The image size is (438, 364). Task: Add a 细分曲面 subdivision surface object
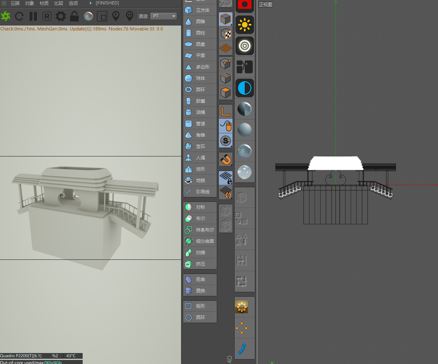click(x=200, y=241)
